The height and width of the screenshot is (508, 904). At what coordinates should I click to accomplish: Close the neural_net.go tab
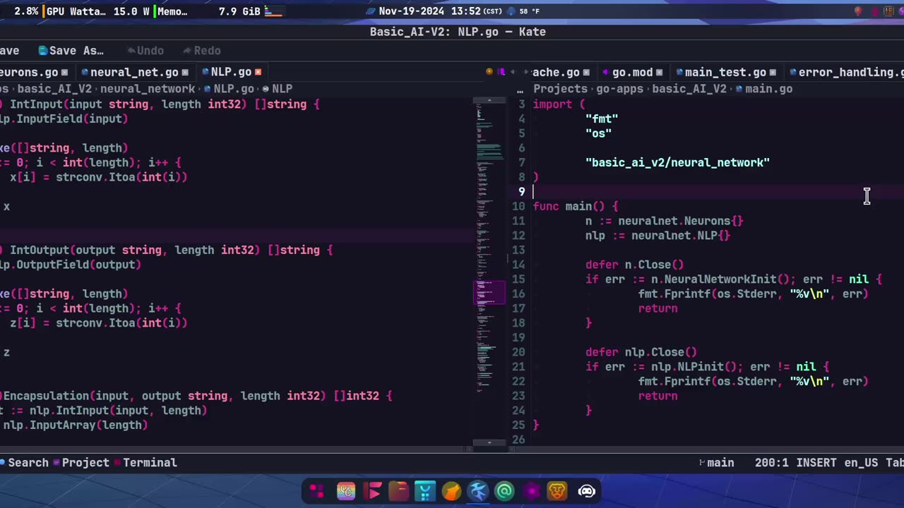(185, 72)
